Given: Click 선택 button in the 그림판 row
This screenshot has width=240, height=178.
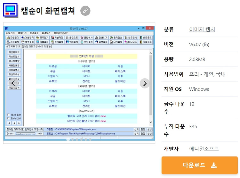Looking at the screenshot, I should point(137,129).
